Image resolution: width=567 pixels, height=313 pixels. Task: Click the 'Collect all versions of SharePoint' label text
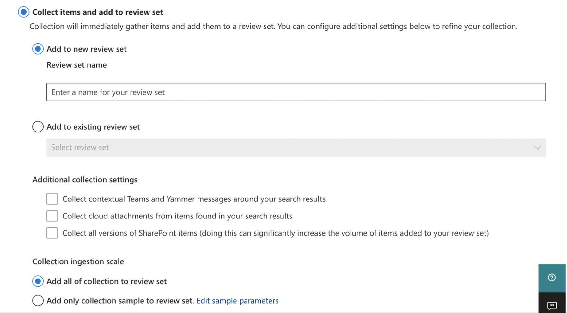tap(275, 233)
